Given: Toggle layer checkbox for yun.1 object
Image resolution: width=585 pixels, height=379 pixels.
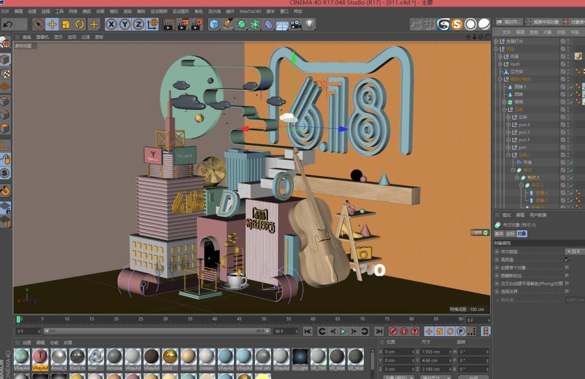Looking at the screenshot, I should point(563,140).
